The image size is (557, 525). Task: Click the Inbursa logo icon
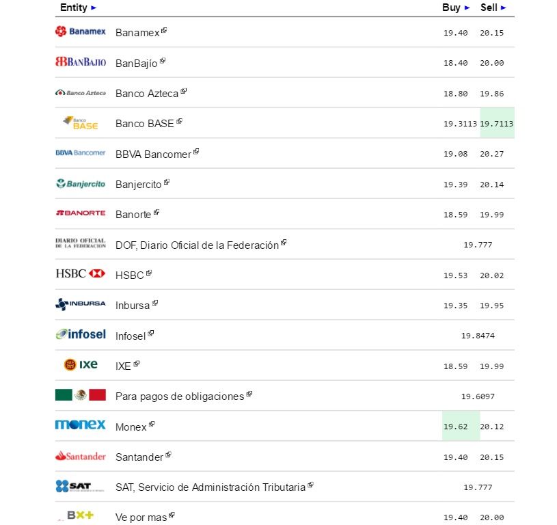pyautogui.click(x=81, y=304)
